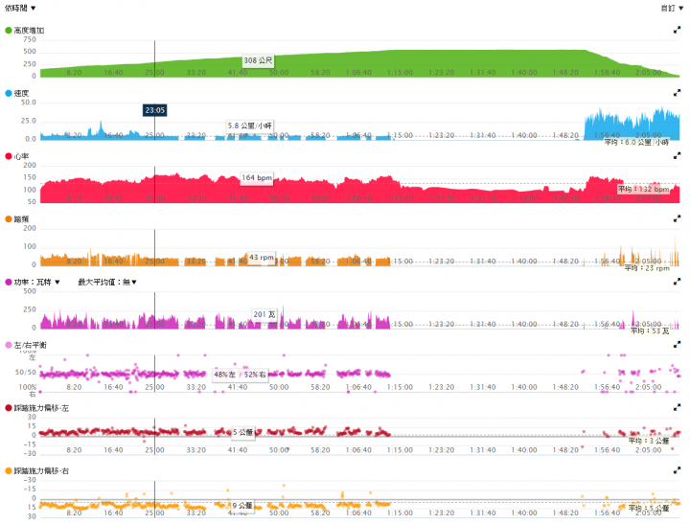Expand the 功率 power chart to fullscreen
This screenshot has width=690, height=524.
pos(677,281)
